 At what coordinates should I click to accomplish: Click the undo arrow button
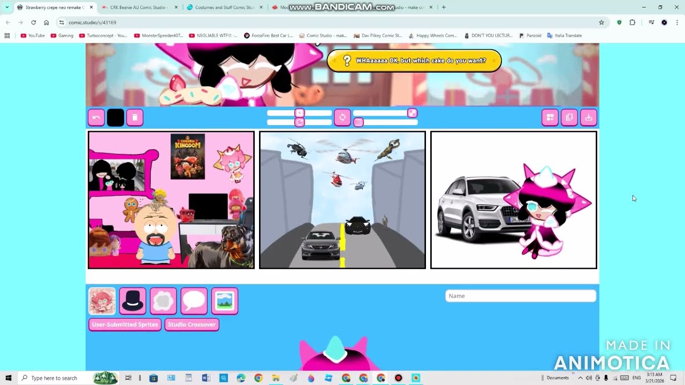pyautogui.click(x=96, y=118)
